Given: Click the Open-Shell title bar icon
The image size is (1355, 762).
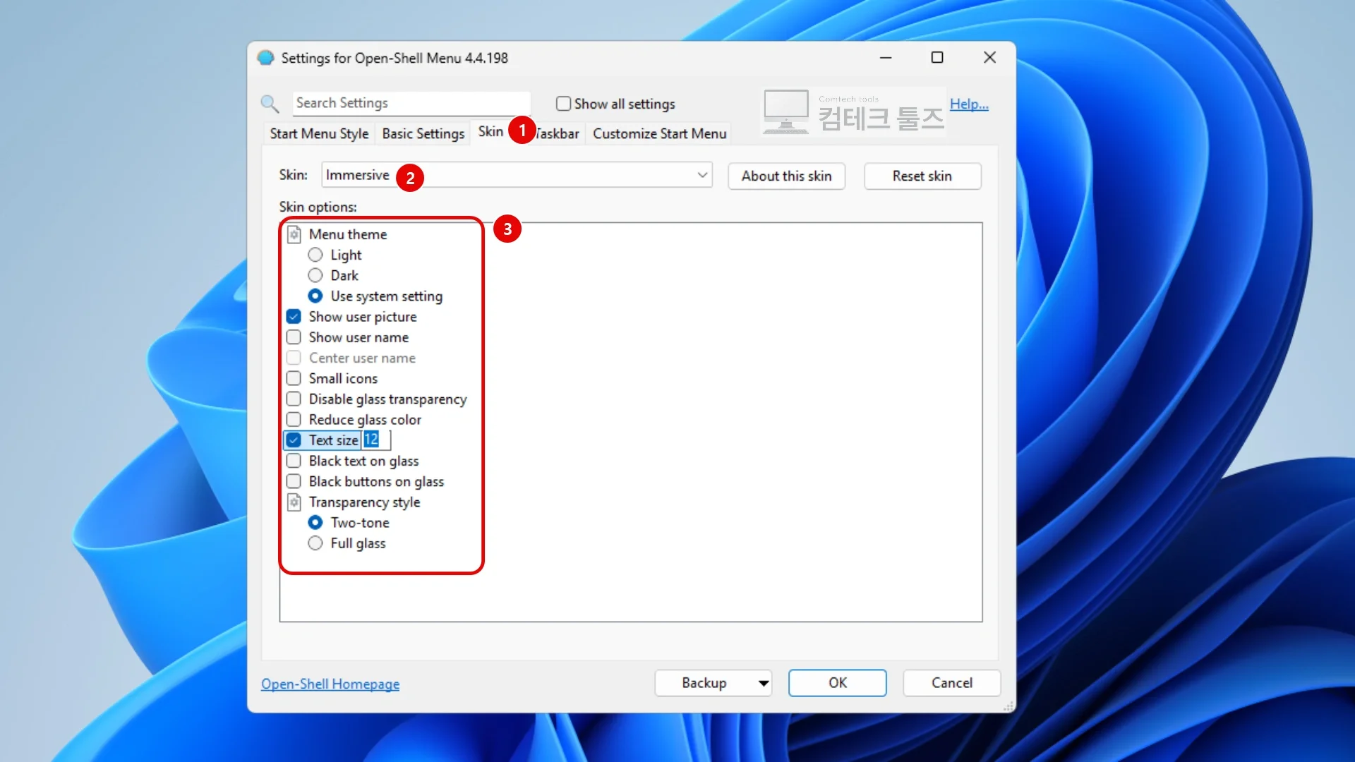Looking at the screenshot, I should coord(265,58).
